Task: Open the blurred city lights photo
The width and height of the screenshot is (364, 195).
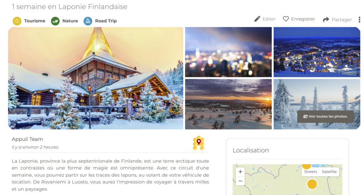Action: (x=228, y=52)
